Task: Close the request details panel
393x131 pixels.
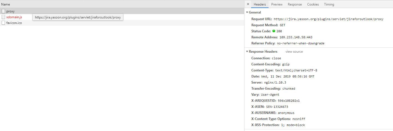Action: click(248, 4)
